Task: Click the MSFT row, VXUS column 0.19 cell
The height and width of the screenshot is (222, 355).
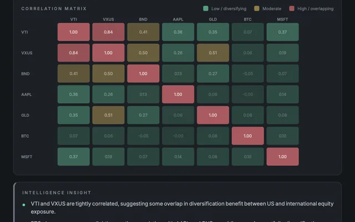Action: pyautogui.click(x=109, y=157)
